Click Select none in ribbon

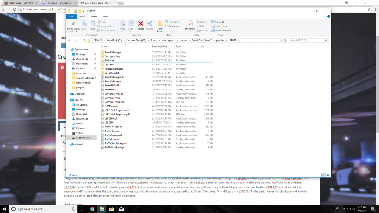[219, 26]
